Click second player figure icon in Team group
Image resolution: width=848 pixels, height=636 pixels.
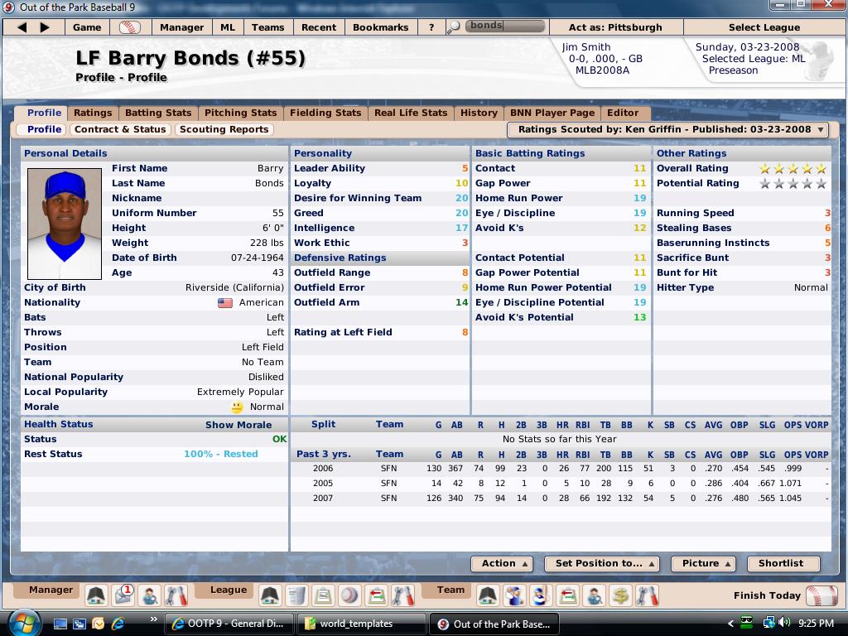click(541, 595)
